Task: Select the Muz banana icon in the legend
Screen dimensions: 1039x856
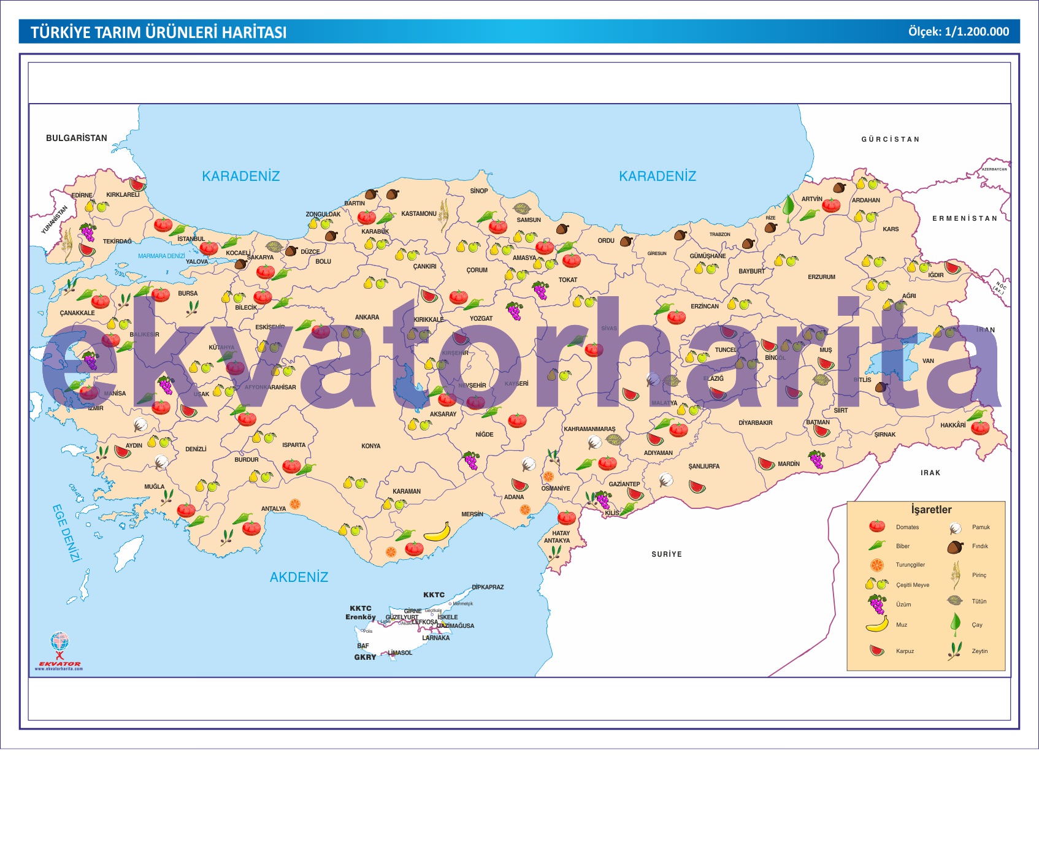Action: point(877,624)
